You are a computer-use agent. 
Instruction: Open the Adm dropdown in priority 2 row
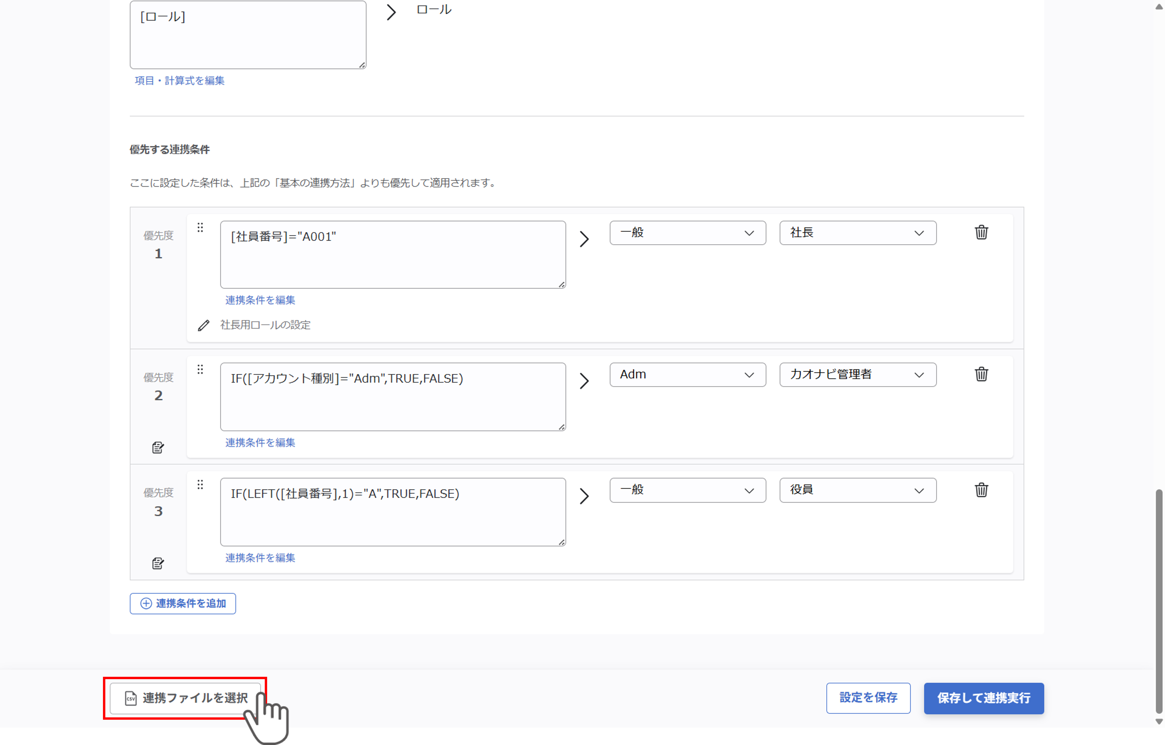click(688, 375)
